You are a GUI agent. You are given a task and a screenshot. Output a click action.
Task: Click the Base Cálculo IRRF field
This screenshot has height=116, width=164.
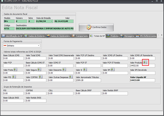coord(88,94)
